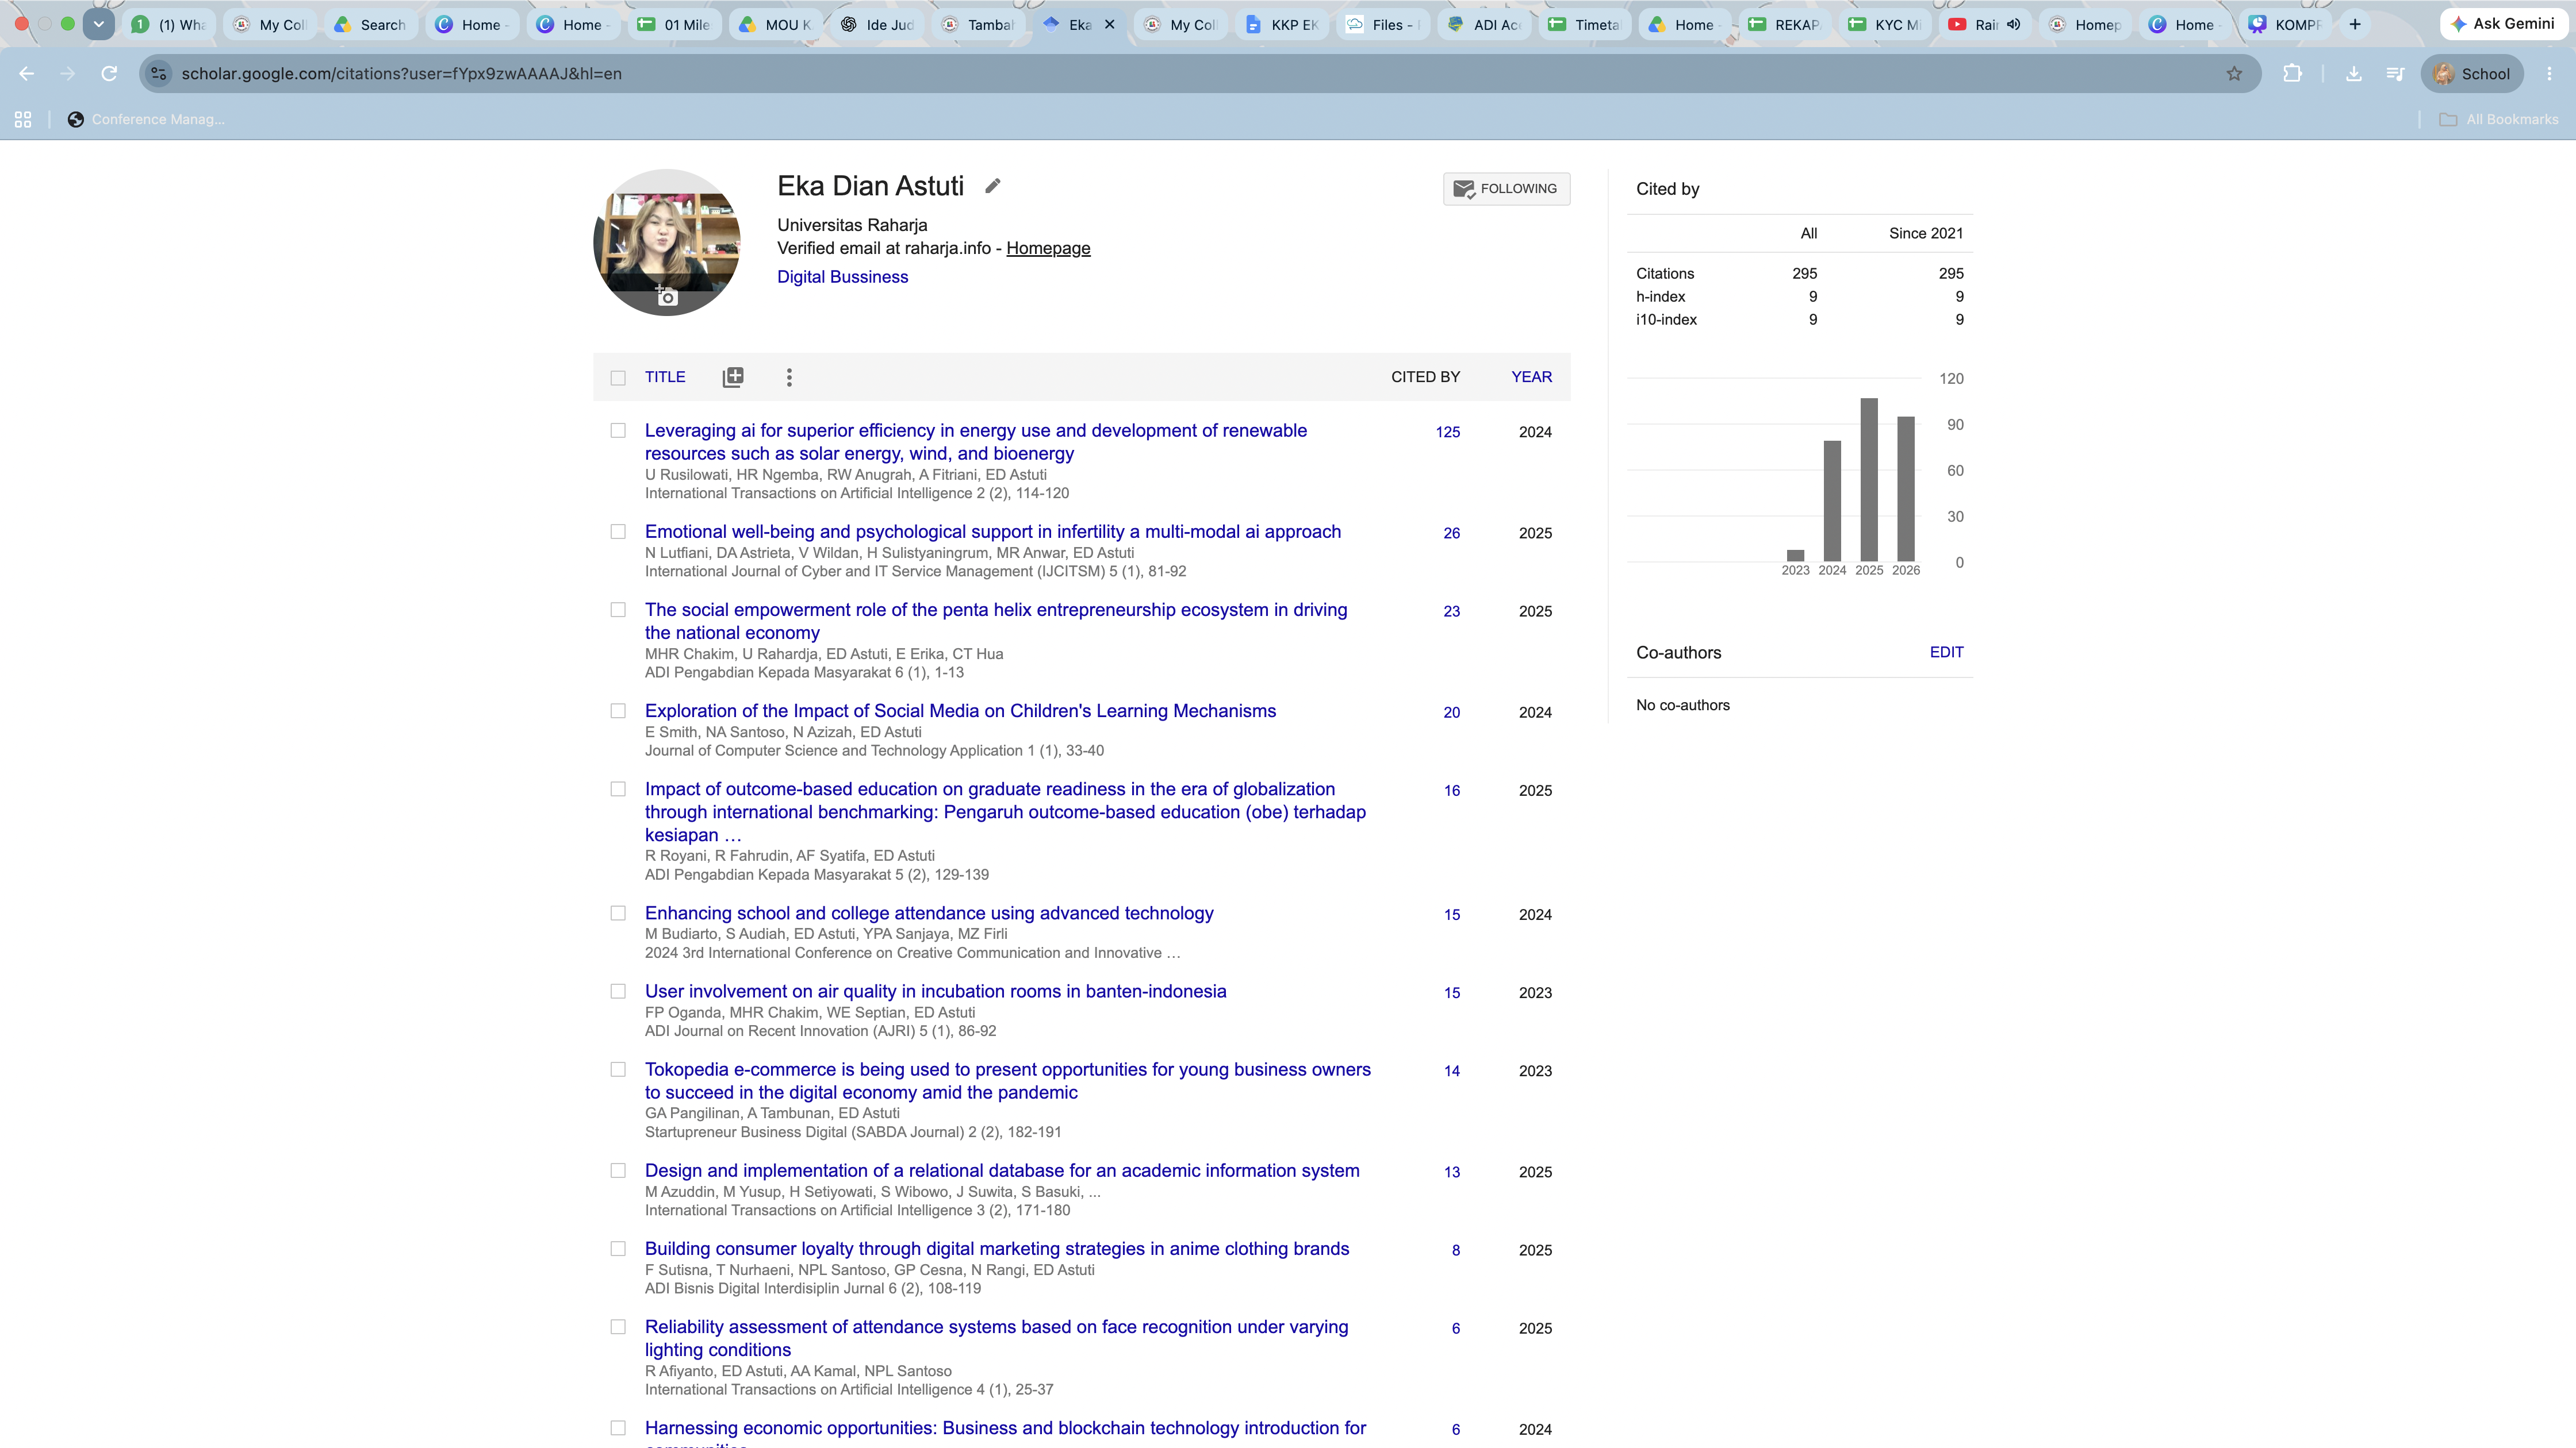Image resolution: width=2576 pixels, height=1448 pixels.
Task: Close the Eka Scholar tab
Action: 1109,24
